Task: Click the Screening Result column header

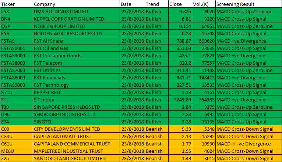Action: 249,4
